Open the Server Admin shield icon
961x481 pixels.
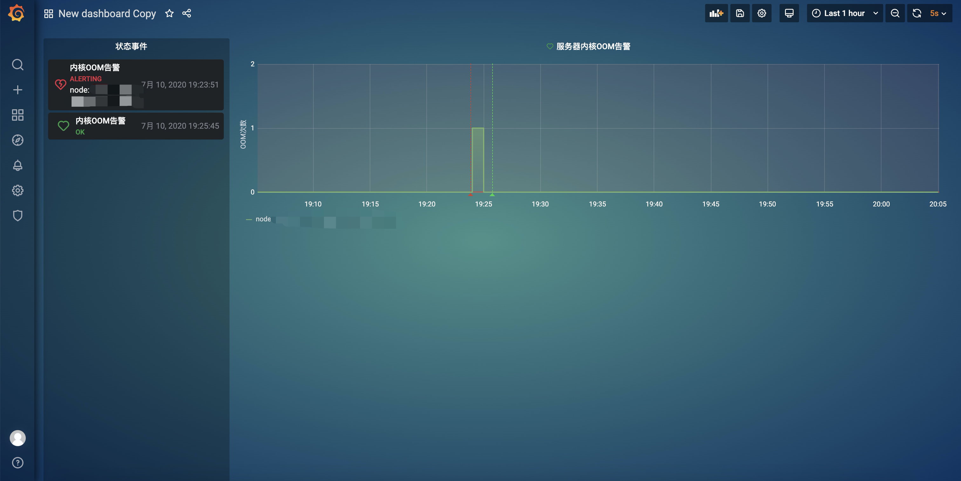click(17, 216)
